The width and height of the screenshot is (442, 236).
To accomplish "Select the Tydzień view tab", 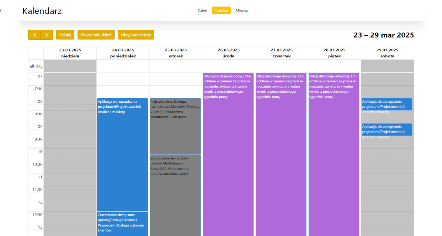I will pos(221,10).
